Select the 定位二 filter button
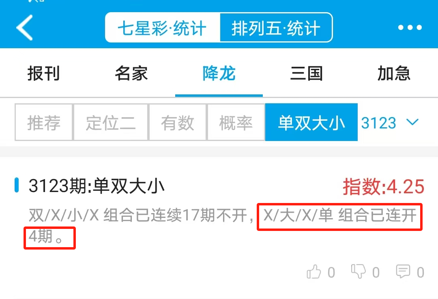This screenshot has height=299, width=438. point(111,122)
